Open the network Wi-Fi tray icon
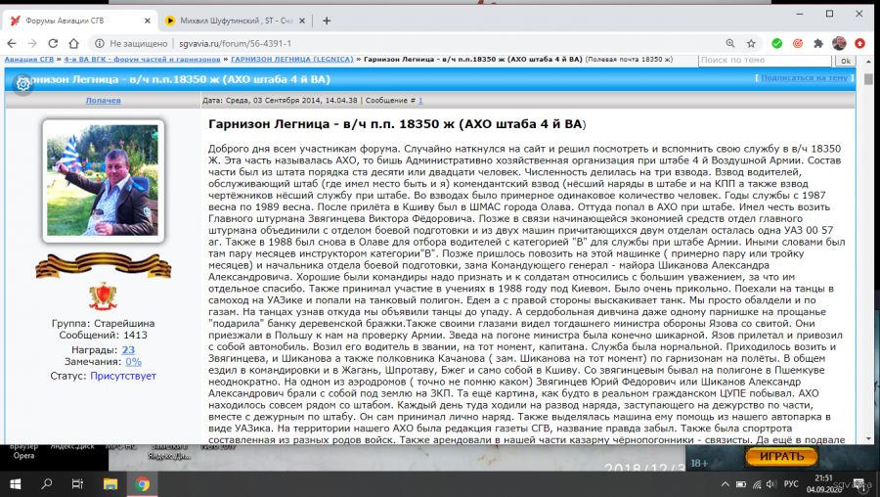This screenshot has width=880, height=497. click(x=757, y=484)
